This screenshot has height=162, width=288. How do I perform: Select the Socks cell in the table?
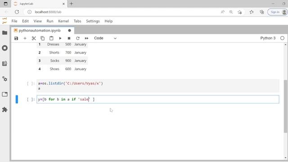(55, 61)
